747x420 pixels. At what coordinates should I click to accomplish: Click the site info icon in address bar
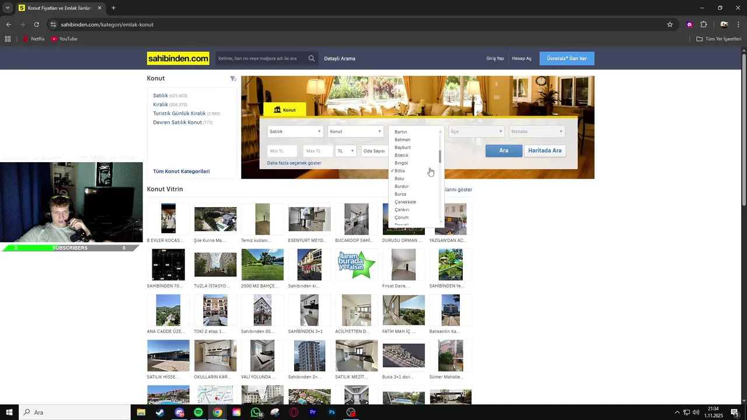click(53, 24)
